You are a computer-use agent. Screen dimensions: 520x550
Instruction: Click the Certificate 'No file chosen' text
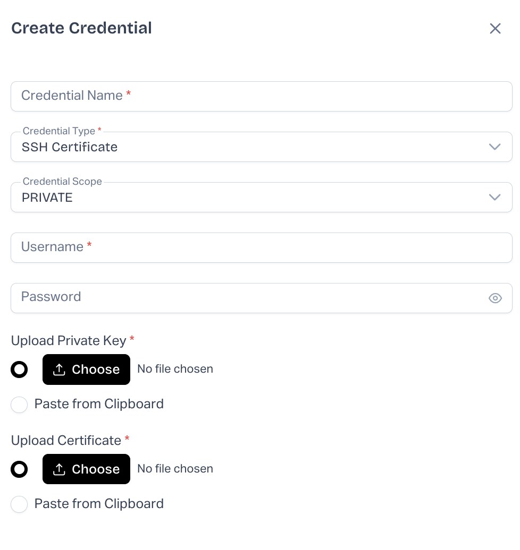(x=175, y=469)
